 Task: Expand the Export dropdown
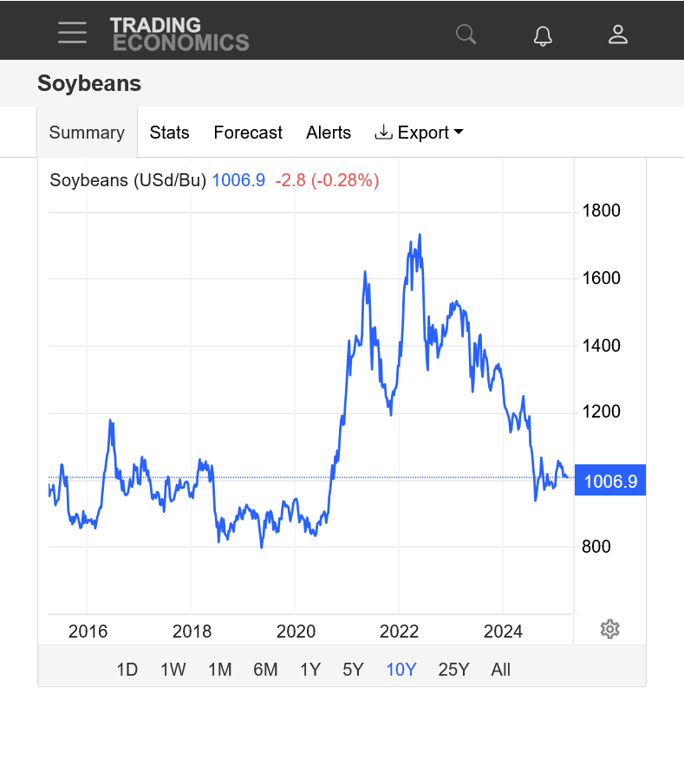click(420, 133)
